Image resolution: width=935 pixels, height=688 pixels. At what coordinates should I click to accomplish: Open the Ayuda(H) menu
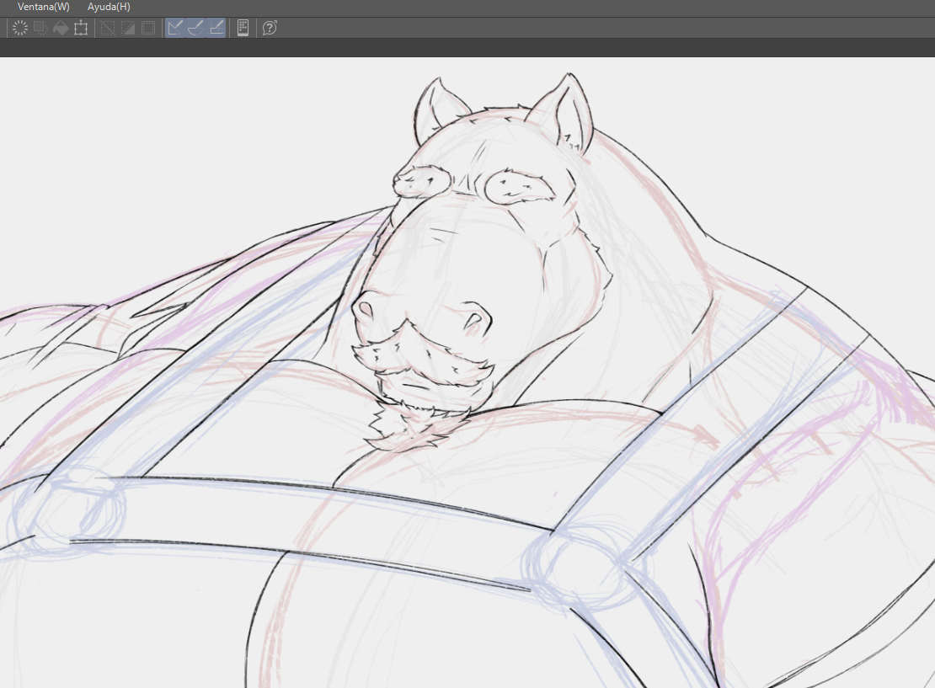[109, 7]
